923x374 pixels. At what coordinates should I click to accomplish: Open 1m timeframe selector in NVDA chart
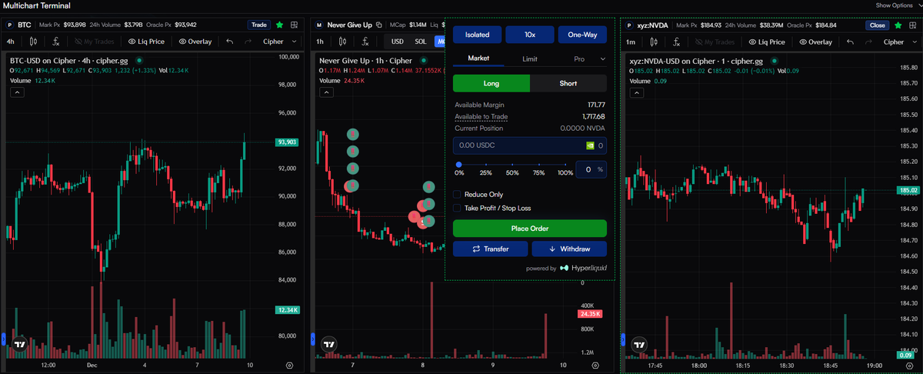pos(631,42)
